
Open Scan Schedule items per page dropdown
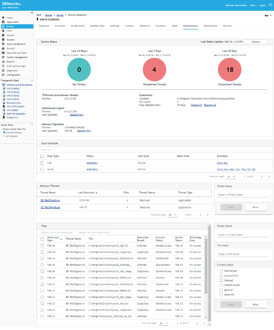pyautogui.click(x=231, y=176)
